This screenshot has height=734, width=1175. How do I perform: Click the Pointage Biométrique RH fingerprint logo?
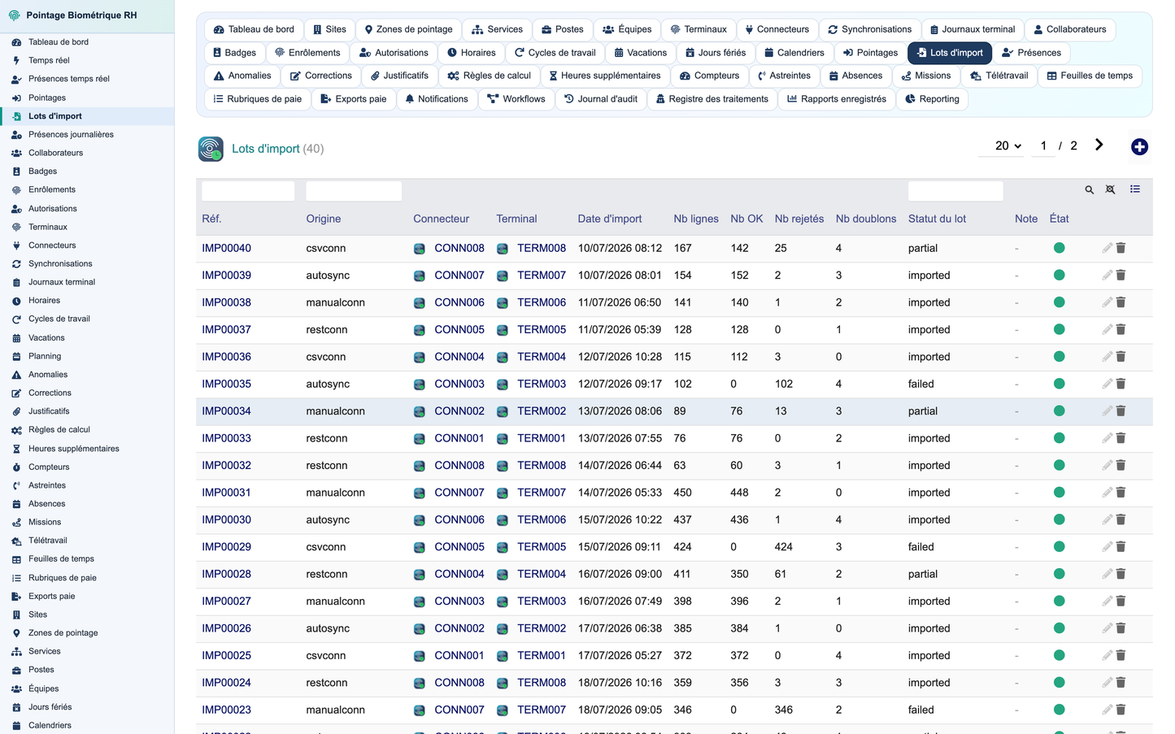tap(14, 15)
